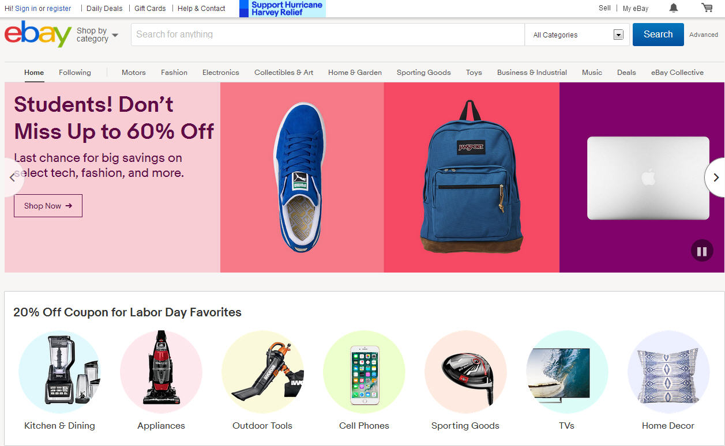Open the Daily Deals link
The width and height of the screenshot is (725, 446).
[104, 8]
